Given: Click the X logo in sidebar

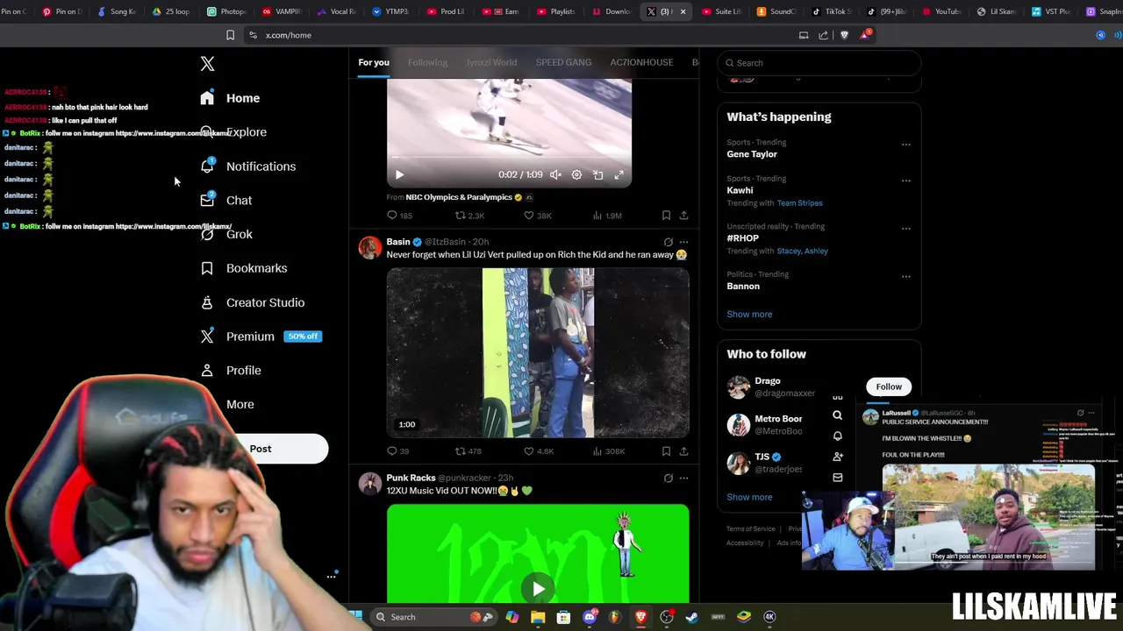Looking at the screenshot, I should [x=207, y=63].
